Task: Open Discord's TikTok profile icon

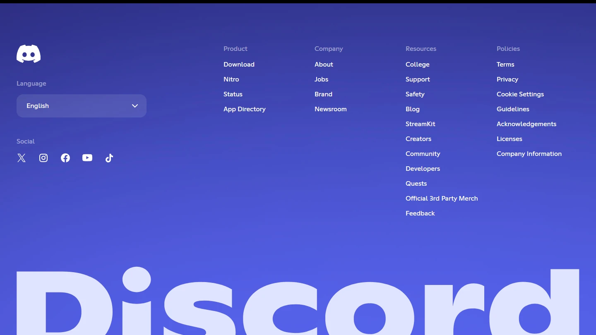Action: pos(109,158)
